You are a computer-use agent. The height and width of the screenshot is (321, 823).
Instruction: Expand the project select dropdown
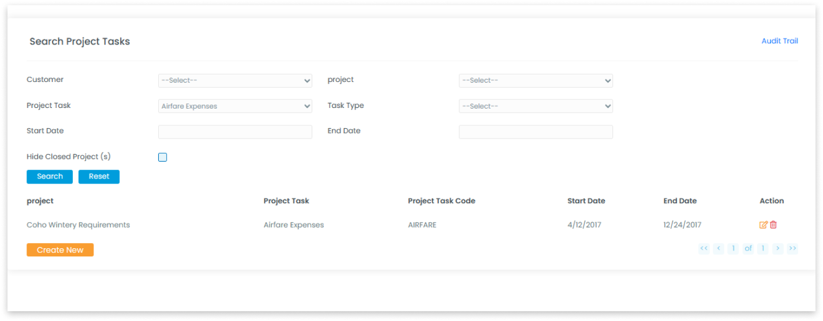pyautogui.click(x=536, y=81)
